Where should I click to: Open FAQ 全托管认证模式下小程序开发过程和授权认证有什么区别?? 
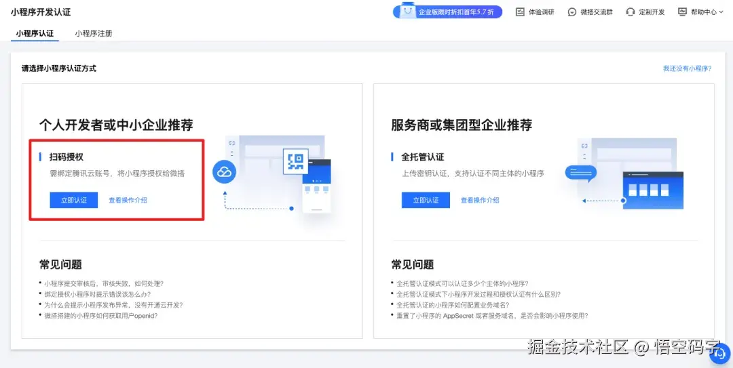pyautogui.click(x=478, y=293)
